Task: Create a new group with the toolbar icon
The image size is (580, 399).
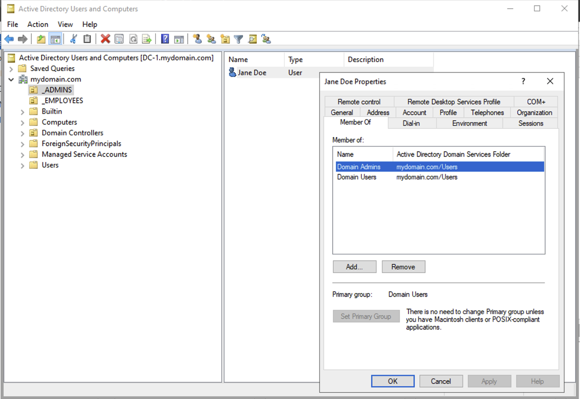Action: [211, 39]
